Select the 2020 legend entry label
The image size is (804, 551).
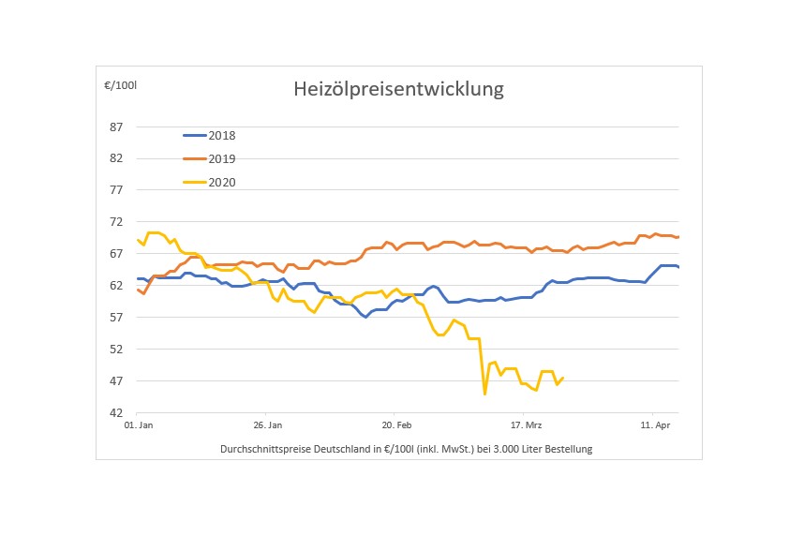coord(222,182)
